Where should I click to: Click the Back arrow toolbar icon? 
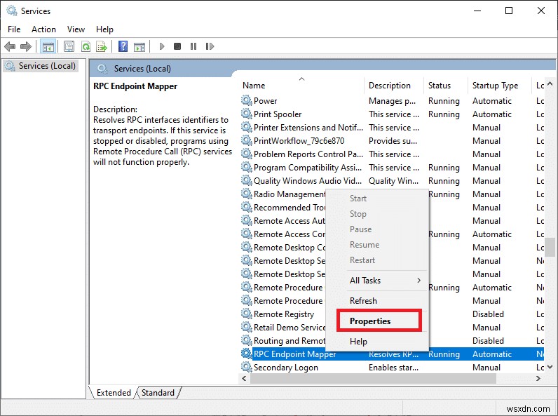coord(10,46)
